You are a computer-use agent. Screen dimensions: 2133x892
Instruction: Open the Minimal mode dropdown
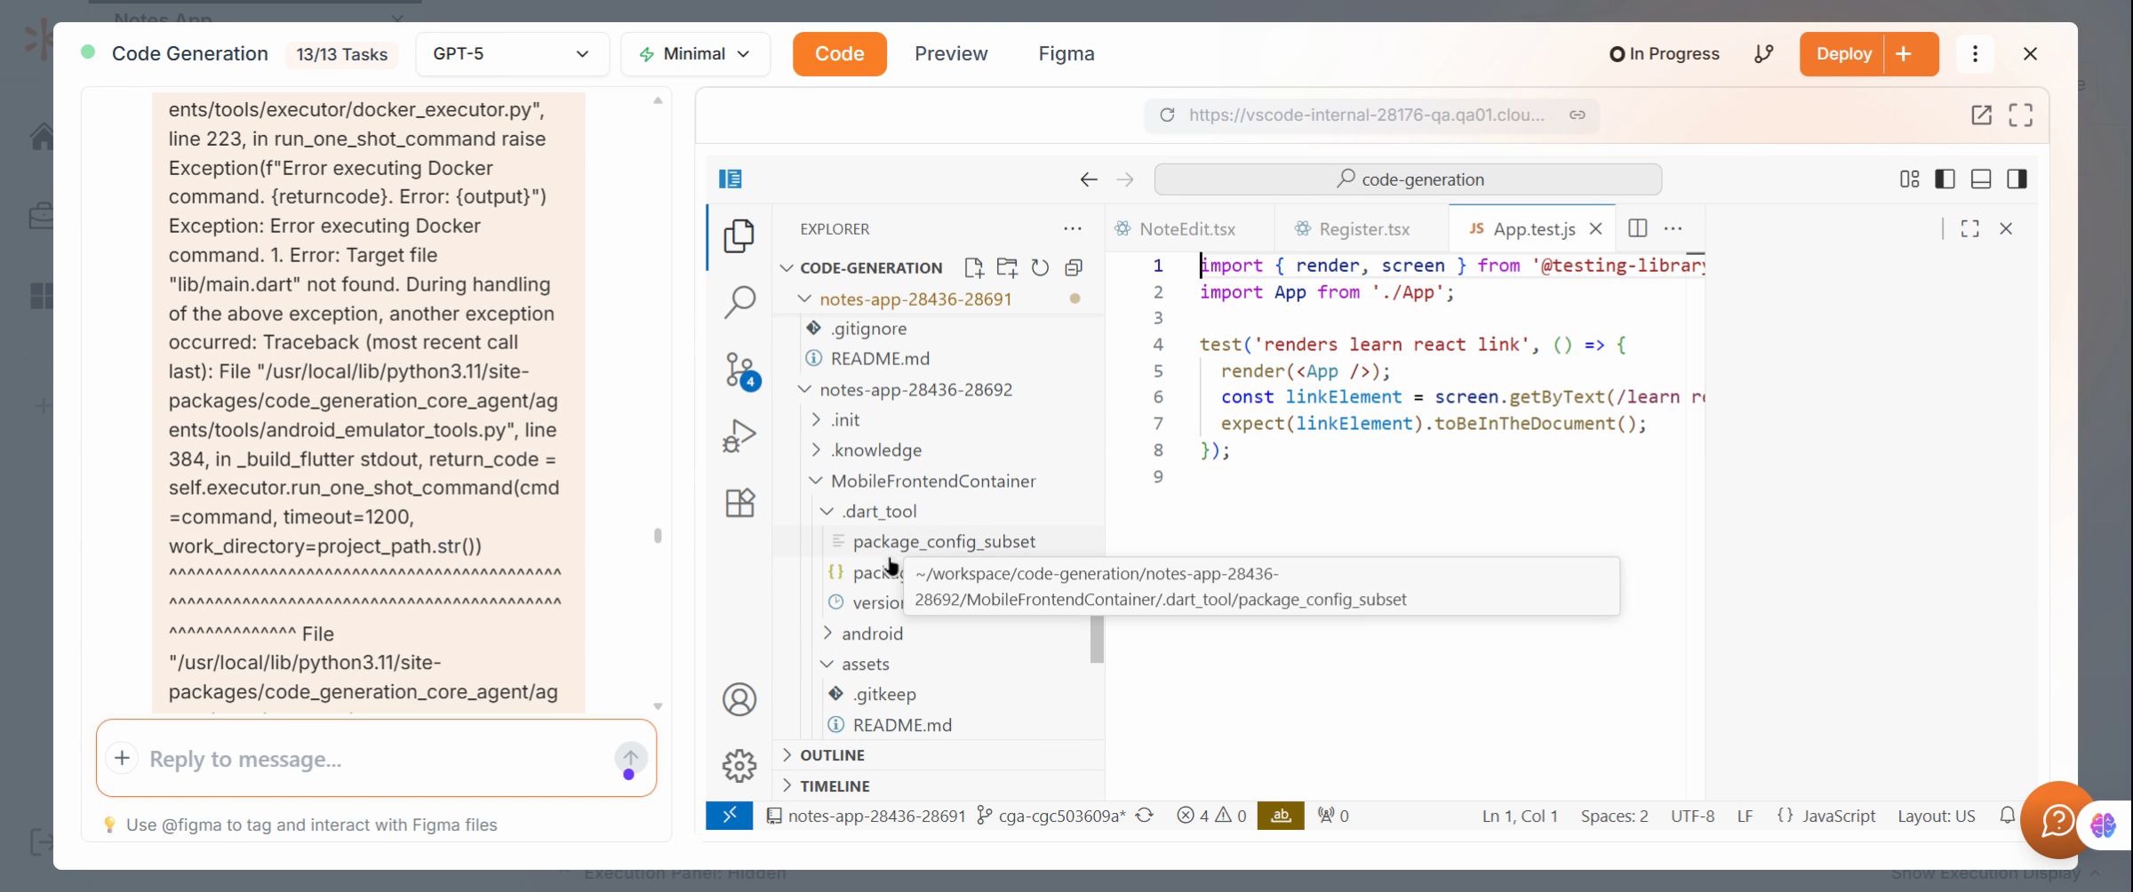(695, 53)
